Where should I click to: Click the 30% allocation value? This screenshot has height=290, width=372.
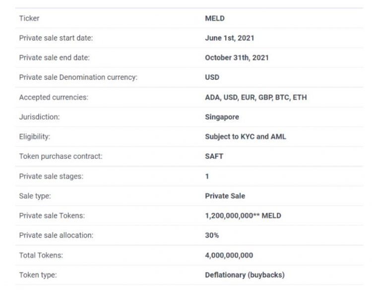click(x=212, y=235)
